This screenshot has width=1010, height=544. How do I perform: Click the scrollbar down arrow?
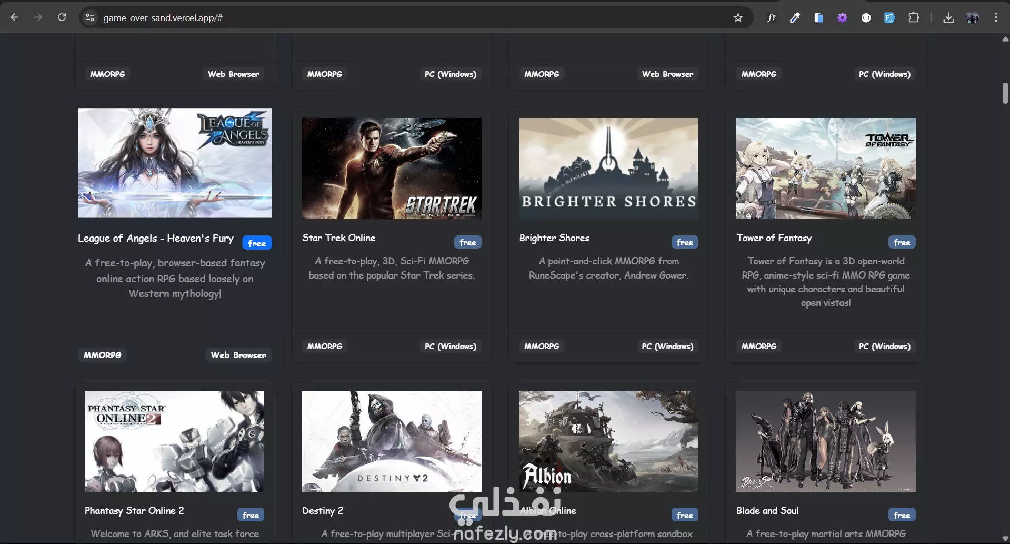pos(1005,539)
